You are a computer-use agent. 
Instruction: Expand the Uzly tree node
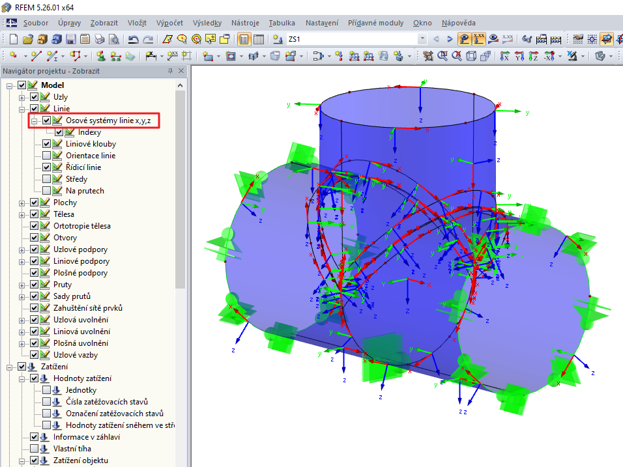pyautogui.click(x=22, y=97)
